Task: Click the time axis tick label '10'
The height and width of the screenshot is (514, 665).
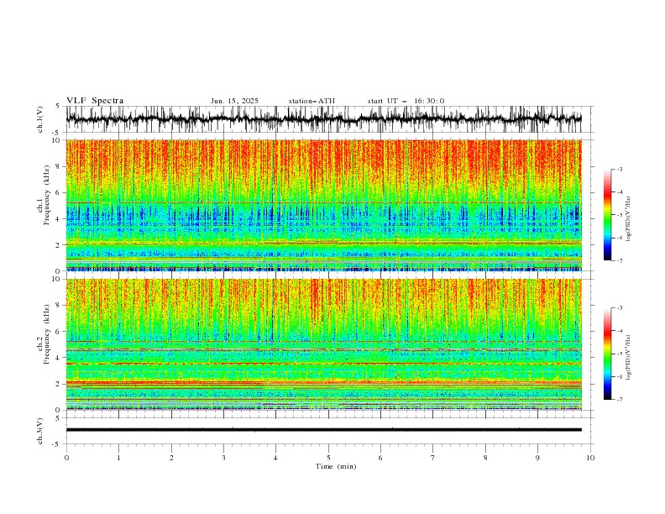Action: 590,458
